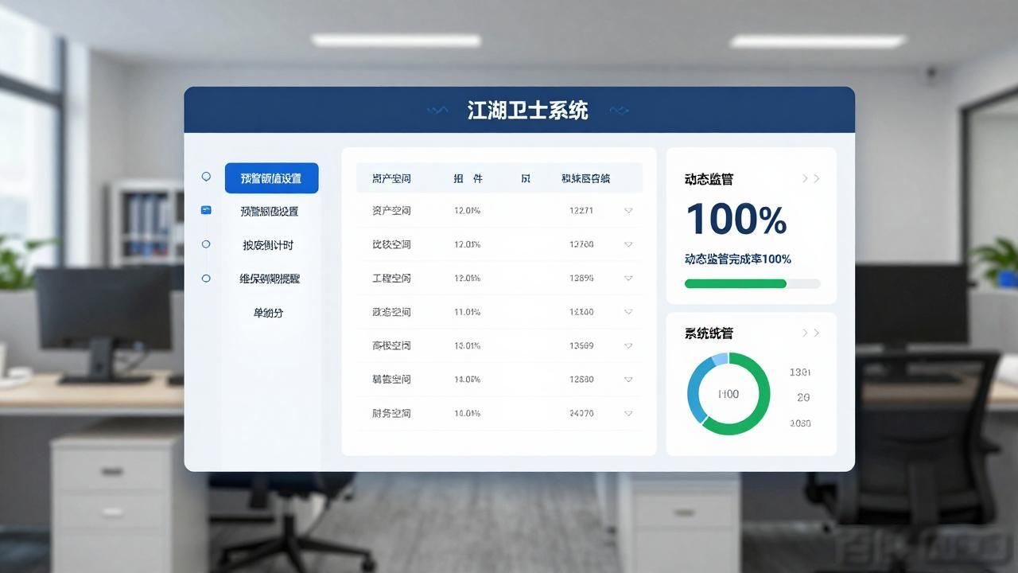Click the 24070 value cell
Viewport: 1018px width, 573px height.
581,413
